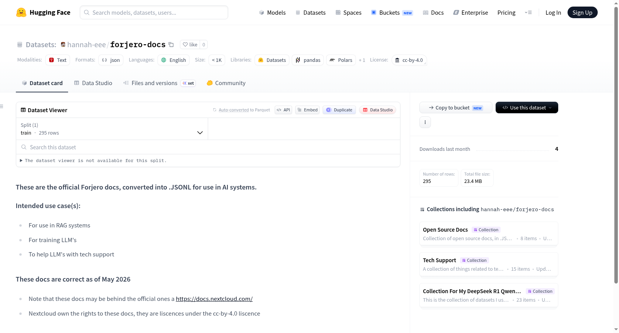The width and height of the screenshot is (619, 333).
Task: Click the API button in Dataset Viewer
Action: tap(283, 110)
